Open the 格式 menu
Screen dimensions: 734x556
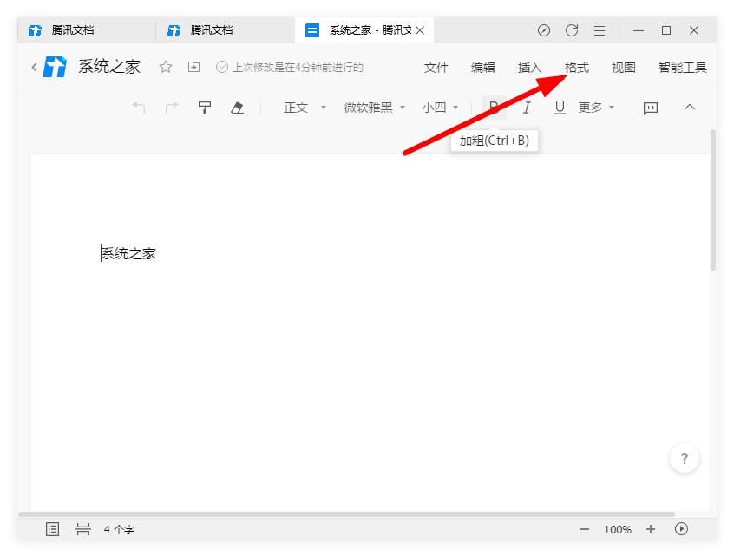tap(576, 67)
